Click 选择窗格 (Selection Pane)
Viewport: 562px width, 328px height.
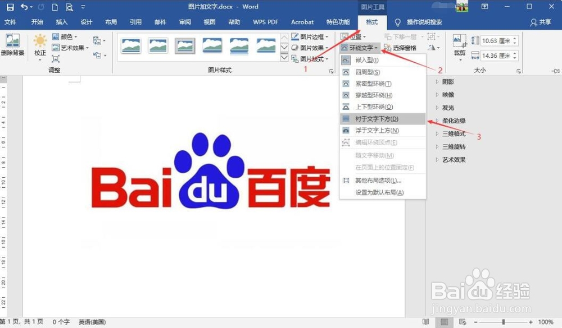400,48
